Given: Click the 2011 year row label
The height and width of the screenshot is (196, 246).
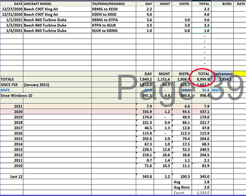Looking at the screenshot, I should coord(11,160).
